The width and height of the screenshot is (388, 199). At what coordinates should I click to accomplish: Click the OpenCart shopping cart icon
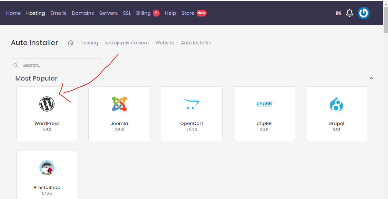[x=191, y=104]
